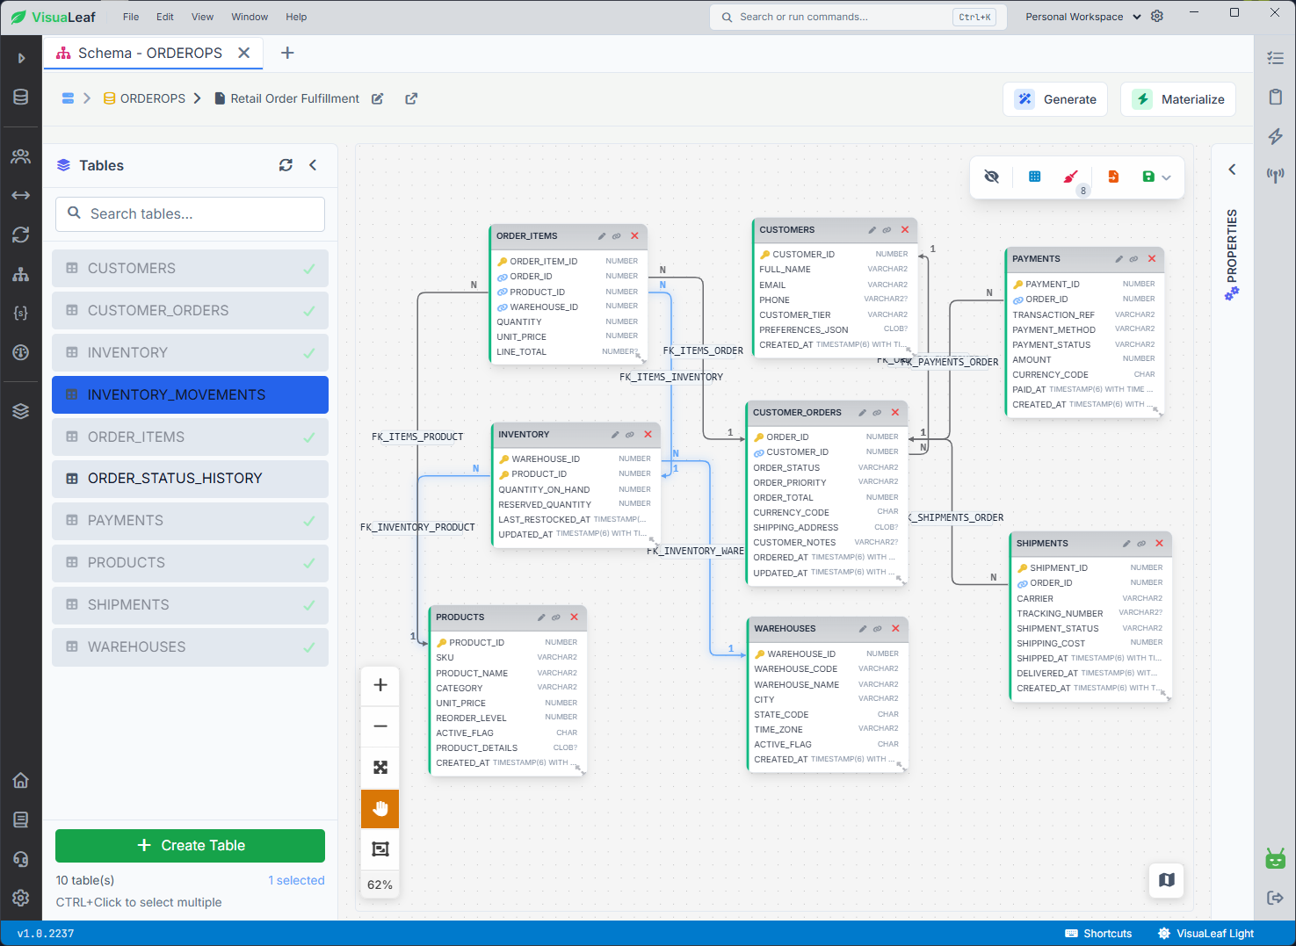This screenshot has height=946, width=1296.
Task: Open the green robot assistant icon
Action: point(1276,859)
